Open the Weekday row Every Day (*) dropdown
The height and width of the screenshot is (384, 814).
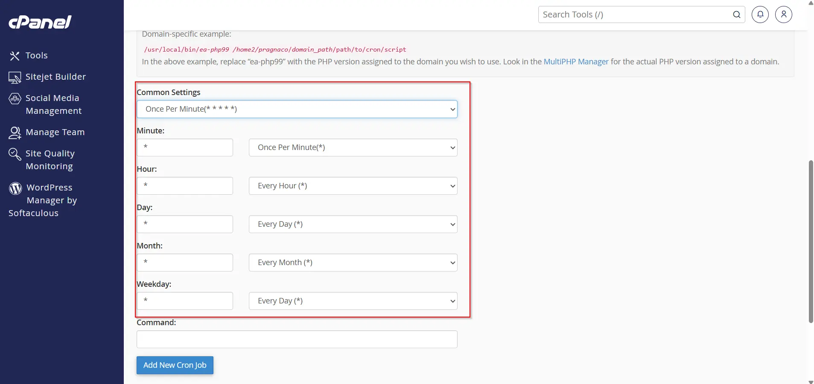[x=353, y=301]
